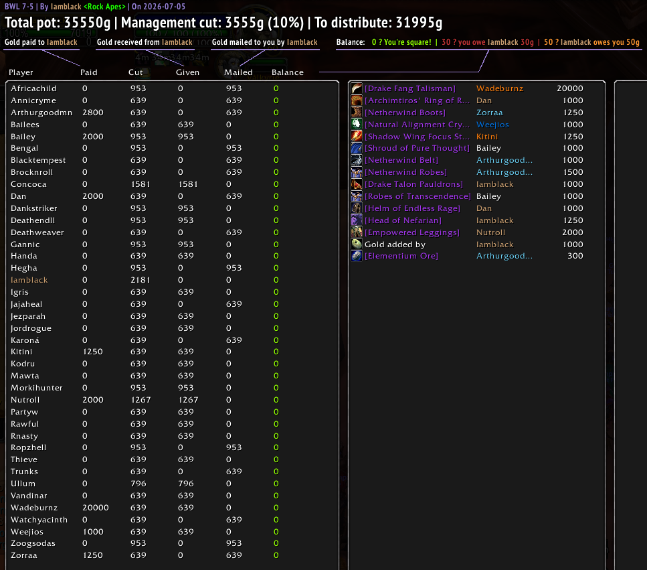Click buyer Nutroll in the loot list
647x570 pixels.
(x=490, y=232)
